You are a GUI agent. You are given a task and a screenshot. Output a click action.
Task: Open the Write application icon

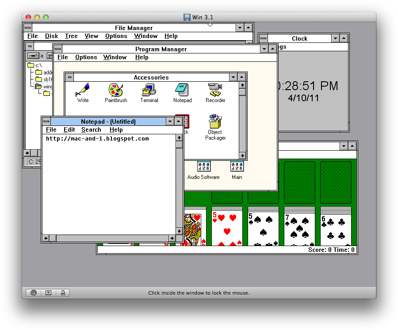tap(83, 90)
